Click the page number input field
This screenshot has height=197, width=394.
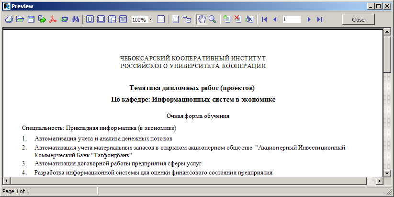[292, 19]
